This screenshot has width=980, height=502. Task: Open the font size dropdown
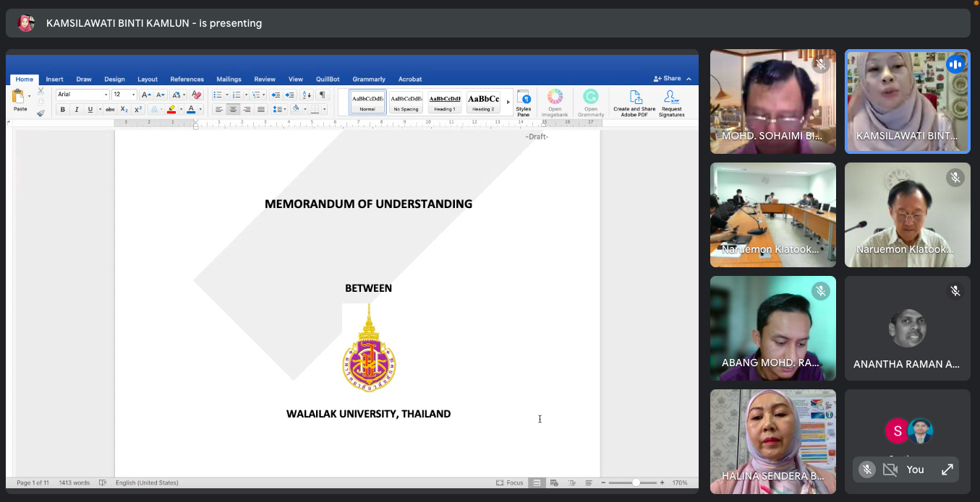click(x=133, y=95)
